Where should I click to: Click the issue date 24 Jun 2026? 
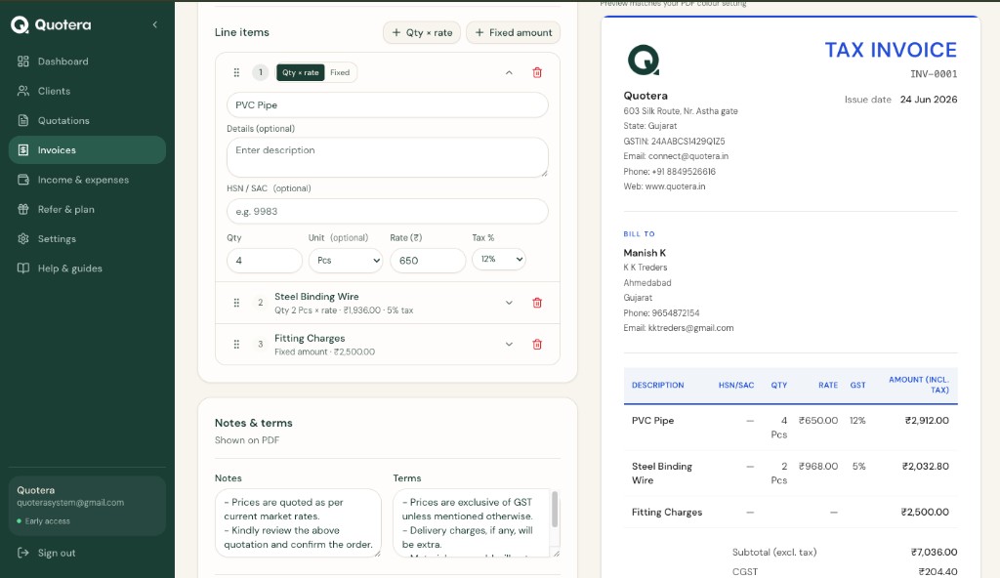click(x=929, y=100)
